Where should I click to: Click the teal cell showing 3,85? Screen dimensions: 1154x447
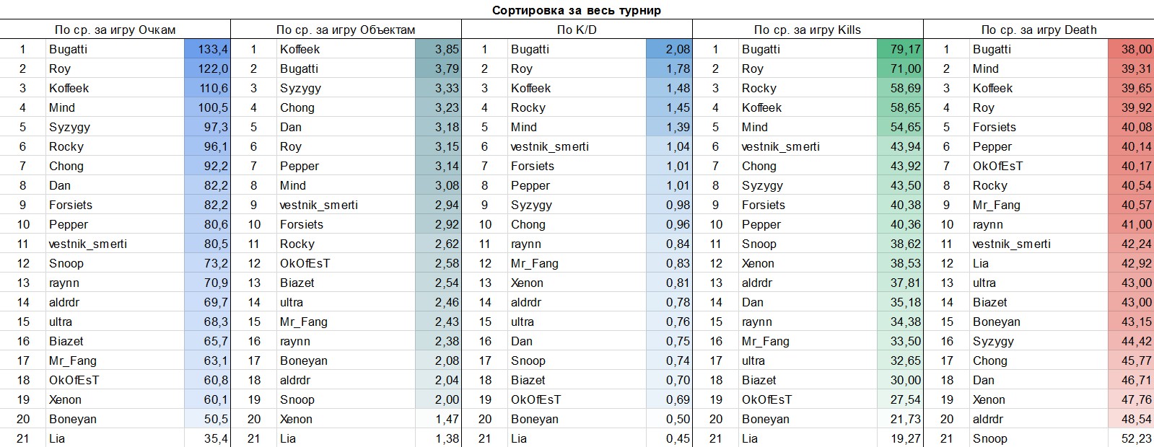tap(438, 49)
